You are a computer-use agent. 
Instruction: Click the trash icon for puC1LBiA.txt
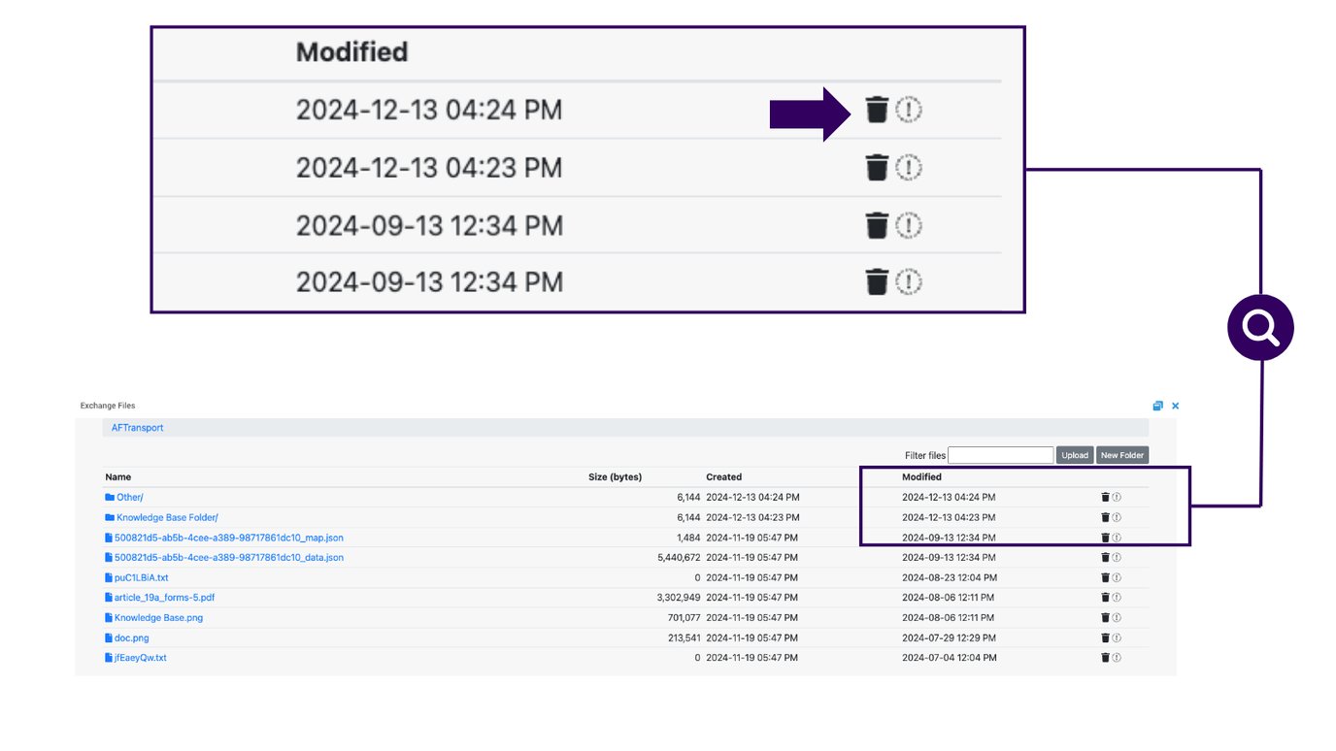[1105, 577]
